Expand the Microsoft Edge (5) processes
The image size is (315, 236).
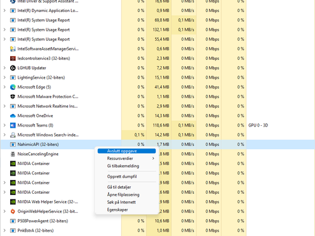[x=4, y=87]
